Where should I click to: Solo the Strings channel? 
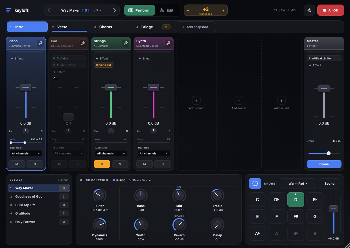tap(120, 164)
